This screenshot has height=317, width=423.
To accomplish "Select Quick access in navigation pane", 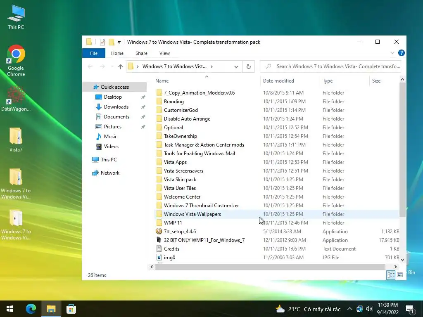I will (114, 87).
